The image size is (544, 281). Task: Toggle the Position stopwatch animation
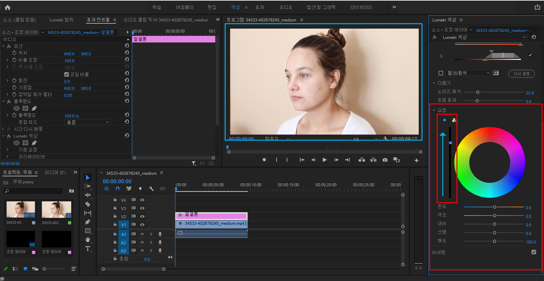14,53
